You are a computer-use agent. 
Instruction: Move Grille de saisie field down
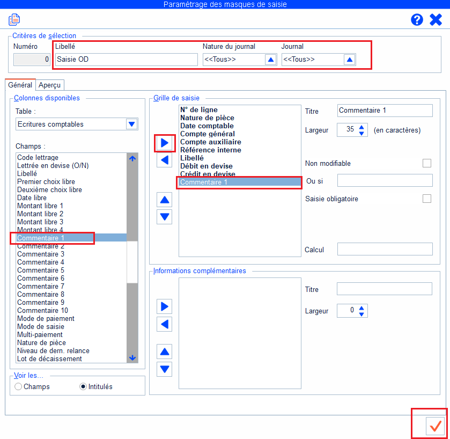click(x=165, y=217)
